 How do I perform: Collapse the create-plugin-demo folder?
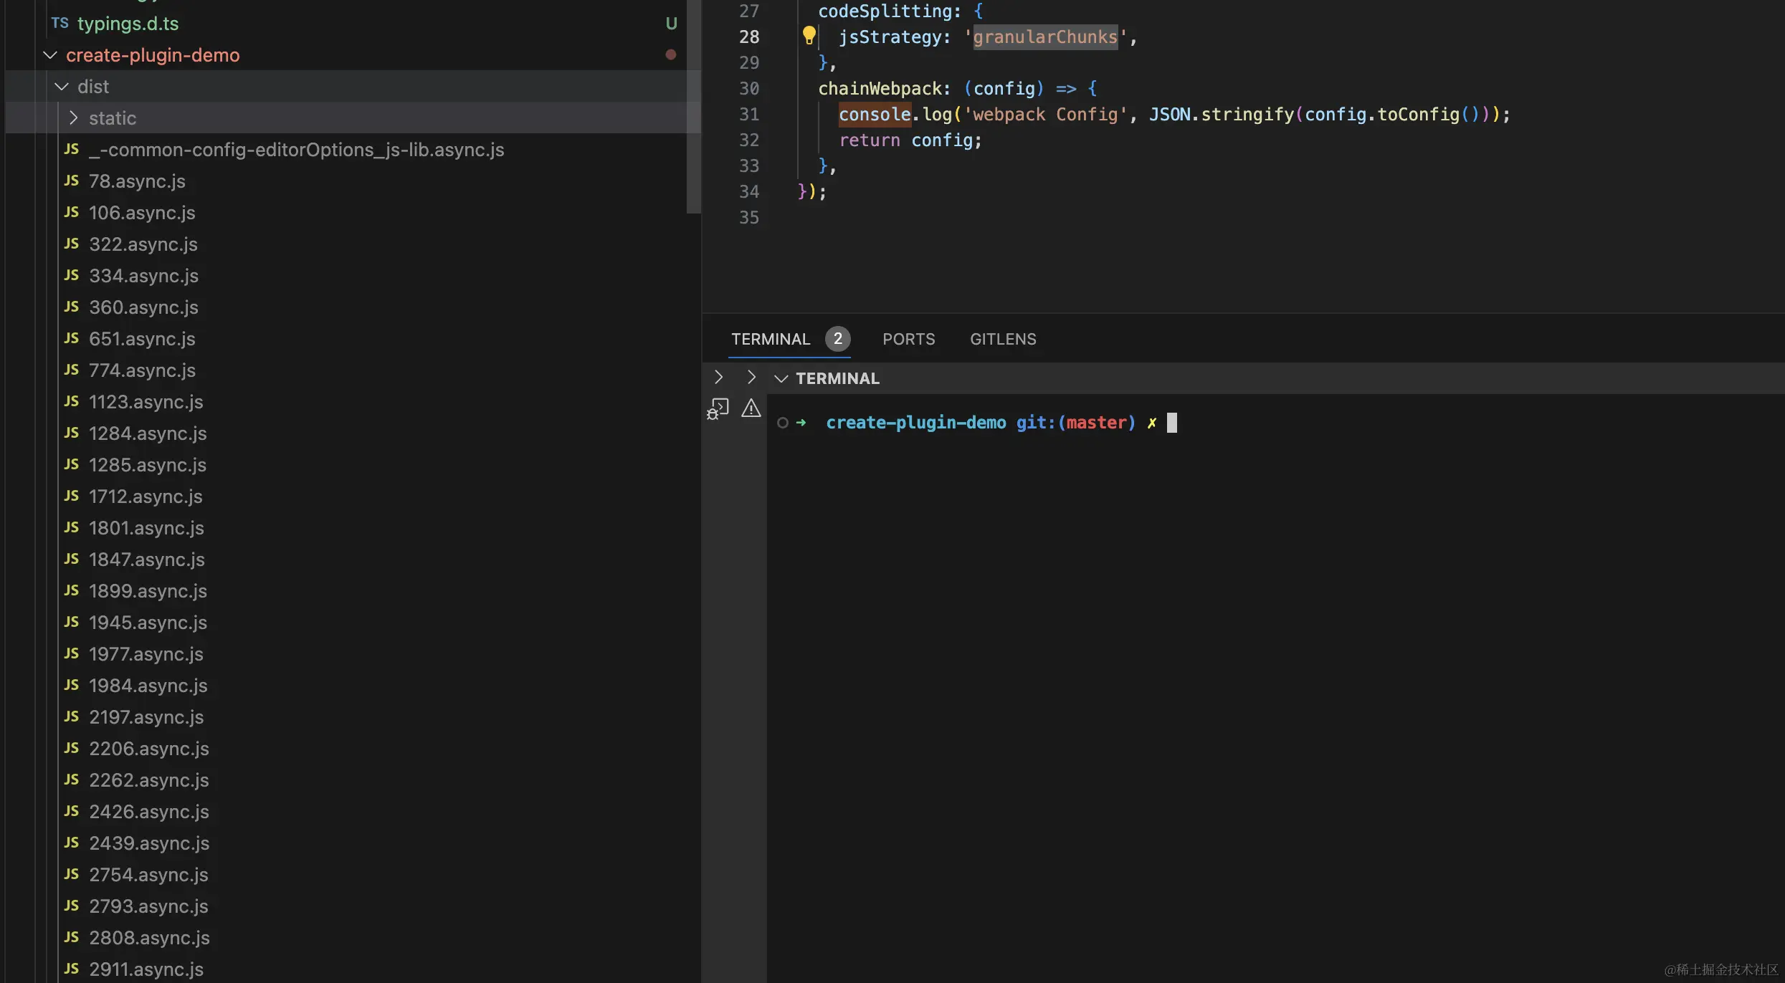tap(50, 55)
